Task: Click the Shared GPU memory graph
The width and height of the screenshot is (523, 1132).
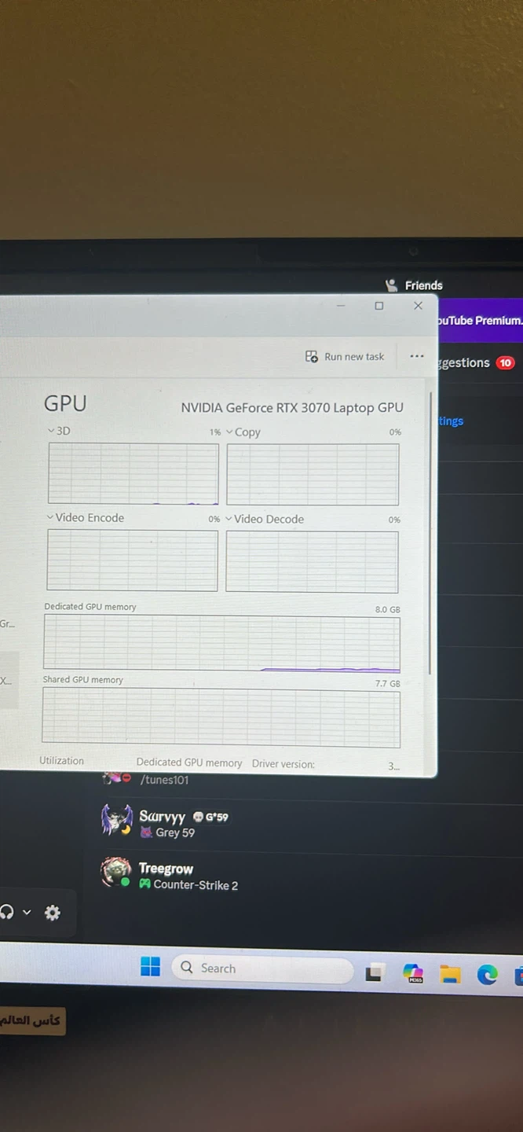Action: 221,718
